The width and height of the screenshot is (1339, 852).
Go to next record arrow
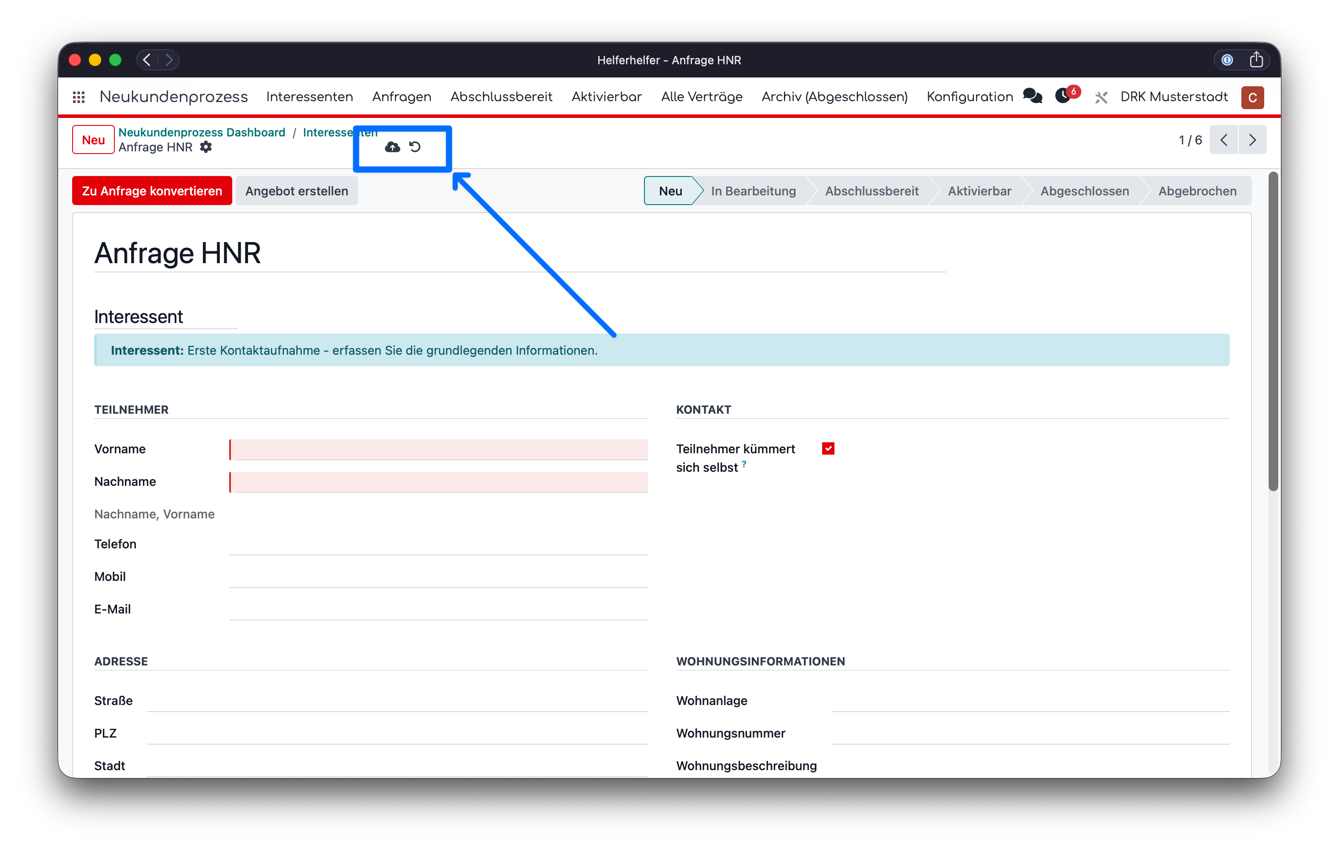pyautogui.click(x=1252, y=140)
